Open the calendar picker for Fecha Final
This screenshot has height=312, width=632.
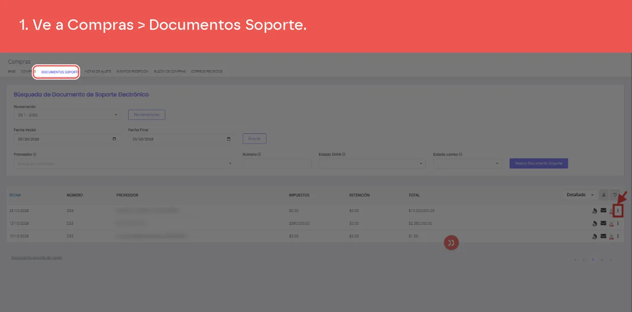(x=229, y=139)
